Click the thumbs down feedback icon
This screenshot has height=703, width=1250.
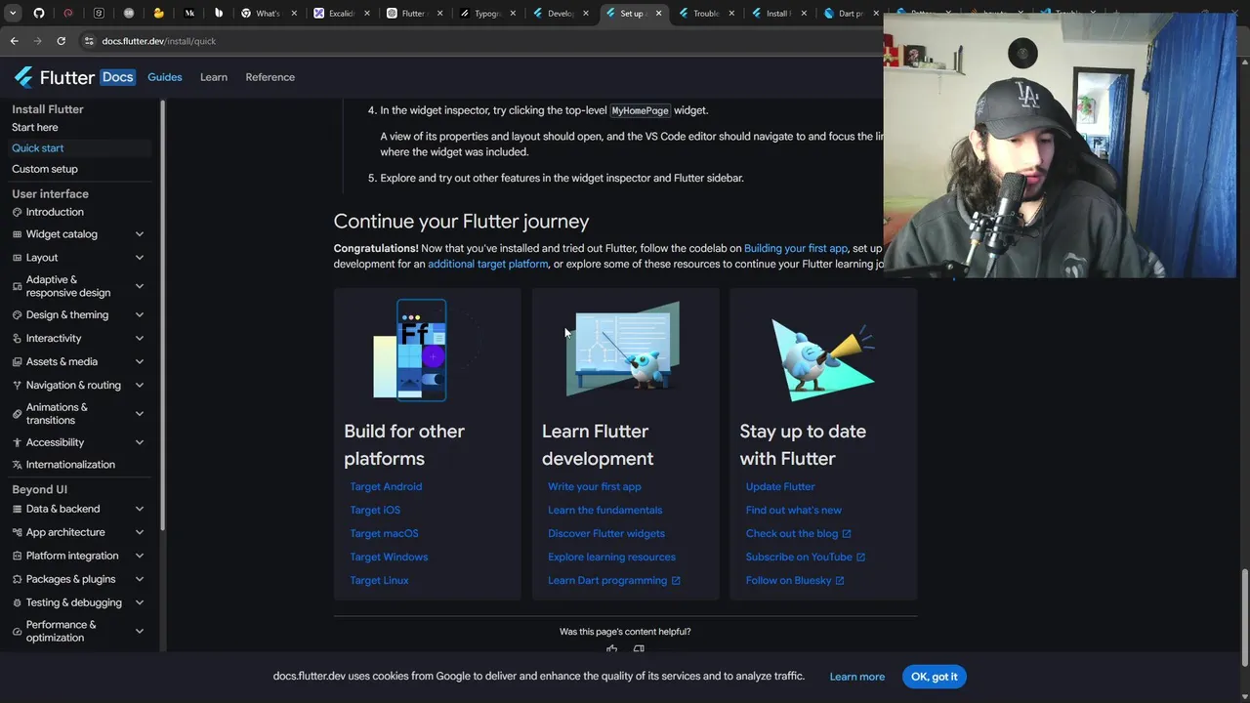click(x=639, y=649)
